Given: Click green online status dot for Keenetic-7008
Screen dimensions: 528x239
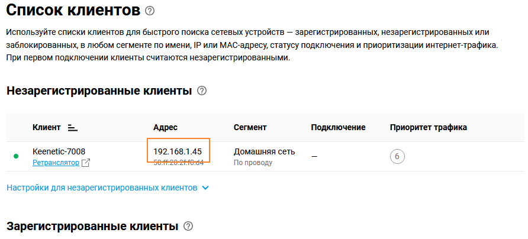Looking at the screenshot, I should click(x=16, y=157).
